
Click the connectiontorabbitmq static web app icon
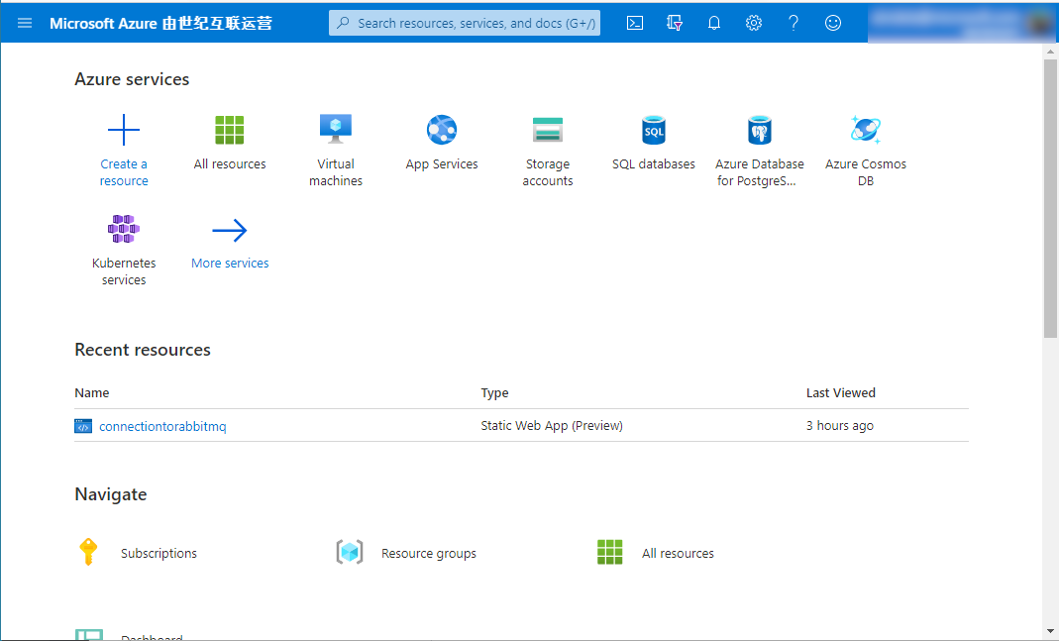83,426
